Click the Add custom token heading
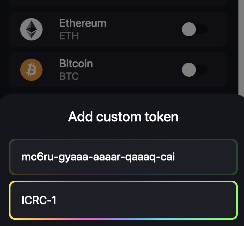The width and height of the screenshot is (244, 226). coord(123,116)
